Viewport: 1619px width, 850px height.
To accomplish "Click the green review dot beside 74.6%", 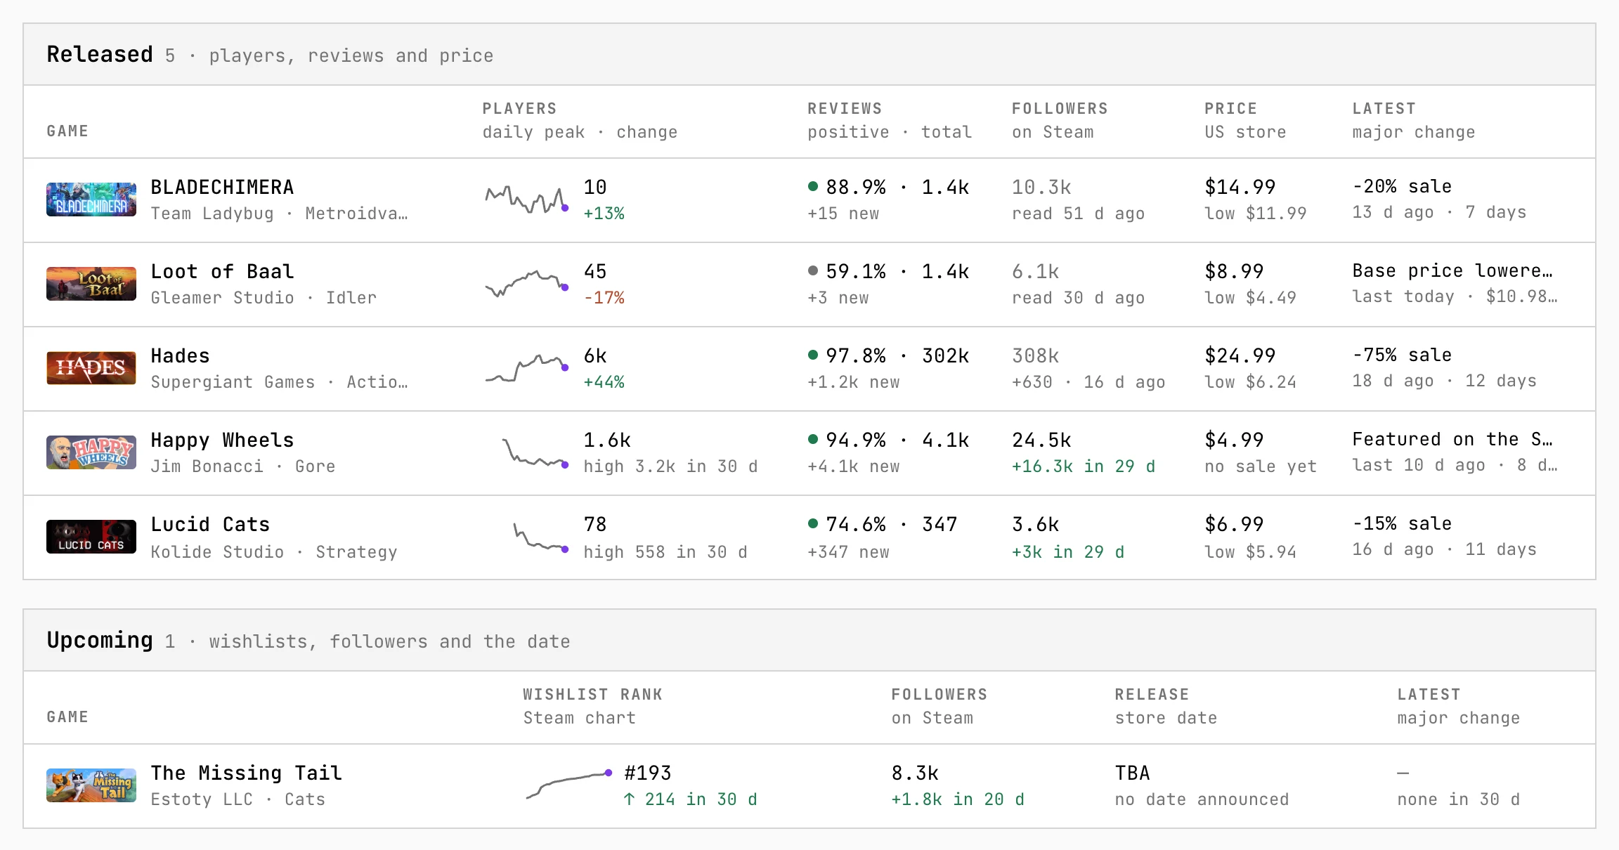I will [813, 523].
